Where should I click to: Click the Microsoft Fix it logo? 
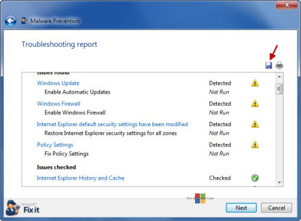click(x=22, y=208)
